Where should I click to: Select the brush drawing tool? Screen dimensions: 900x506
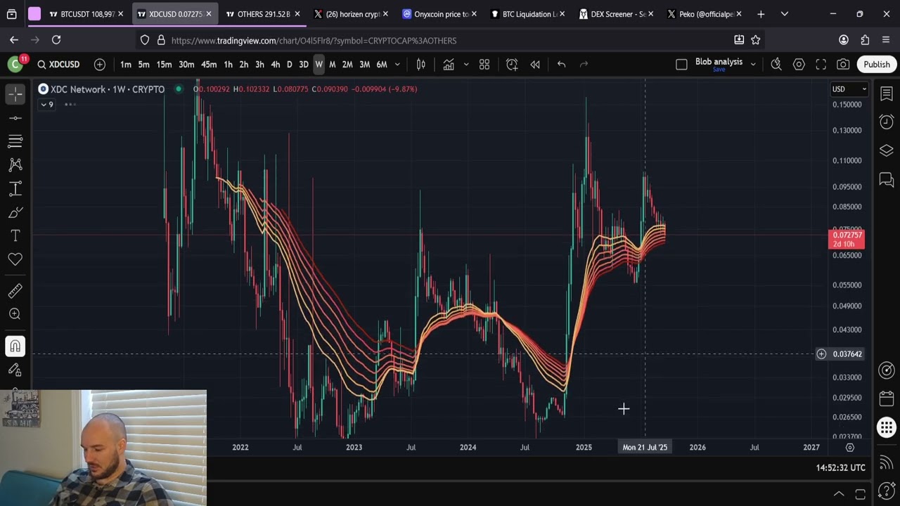pos(15,212)
